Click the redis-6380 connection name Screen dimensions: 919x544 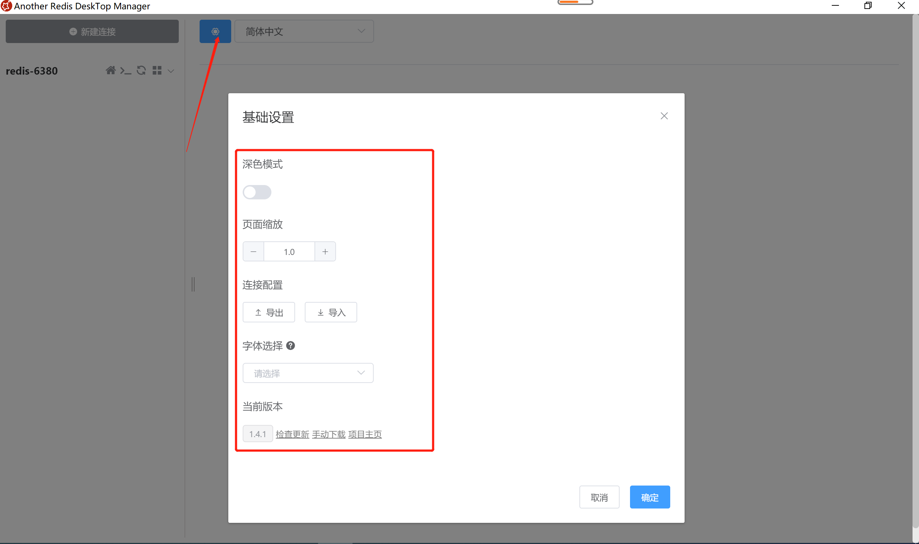point(32,71)
